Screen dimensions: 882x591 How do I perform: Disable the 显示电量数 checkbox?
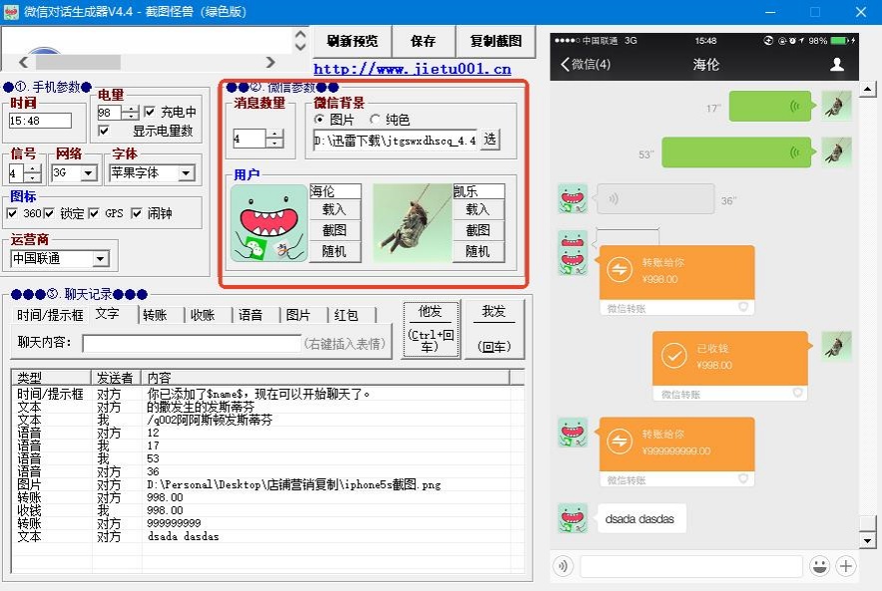(104, 131)
